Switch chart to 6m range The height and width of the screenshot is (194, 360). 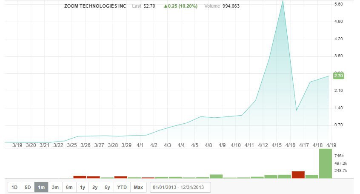pos(69,187)
